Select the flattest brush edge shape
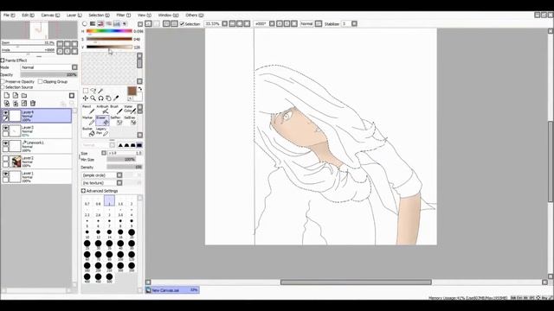 point(139,145)
